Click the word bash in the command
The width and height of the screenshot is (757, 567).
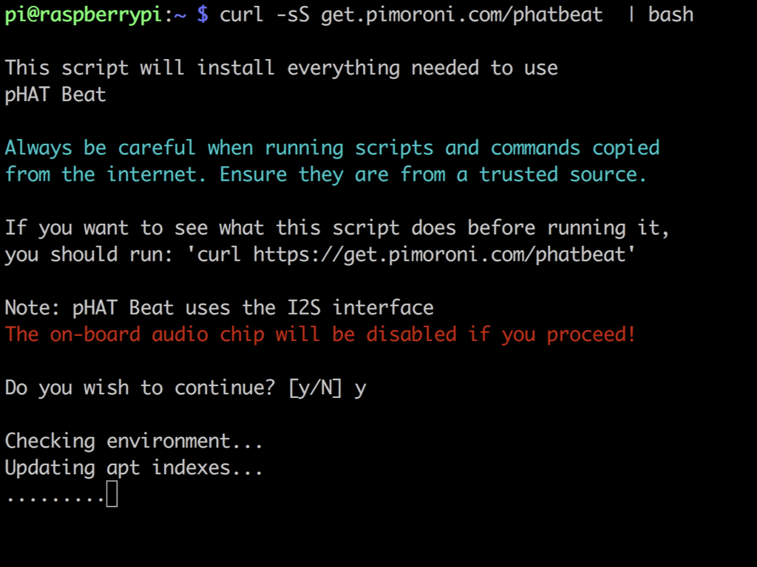pos(671,15)
